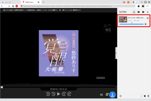Image resolution: width=151 pixels, height=101 pixels.
Task: Open the three-dot more menu
Action: (147, 6)
